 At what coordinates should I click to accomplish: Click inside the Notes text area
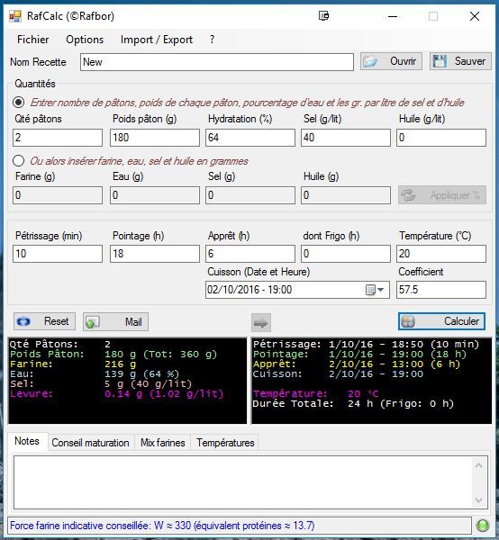(241, 482)
